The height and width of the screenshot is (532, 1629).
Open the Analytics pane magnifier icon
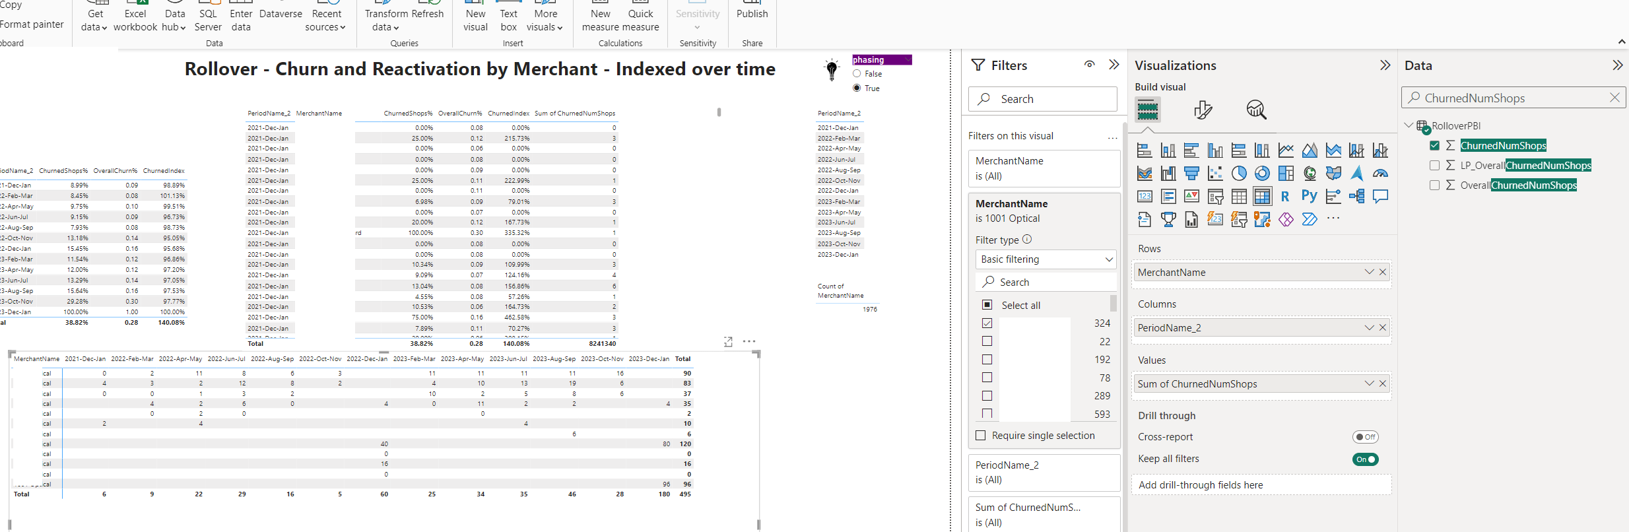tap(1256, 110)
